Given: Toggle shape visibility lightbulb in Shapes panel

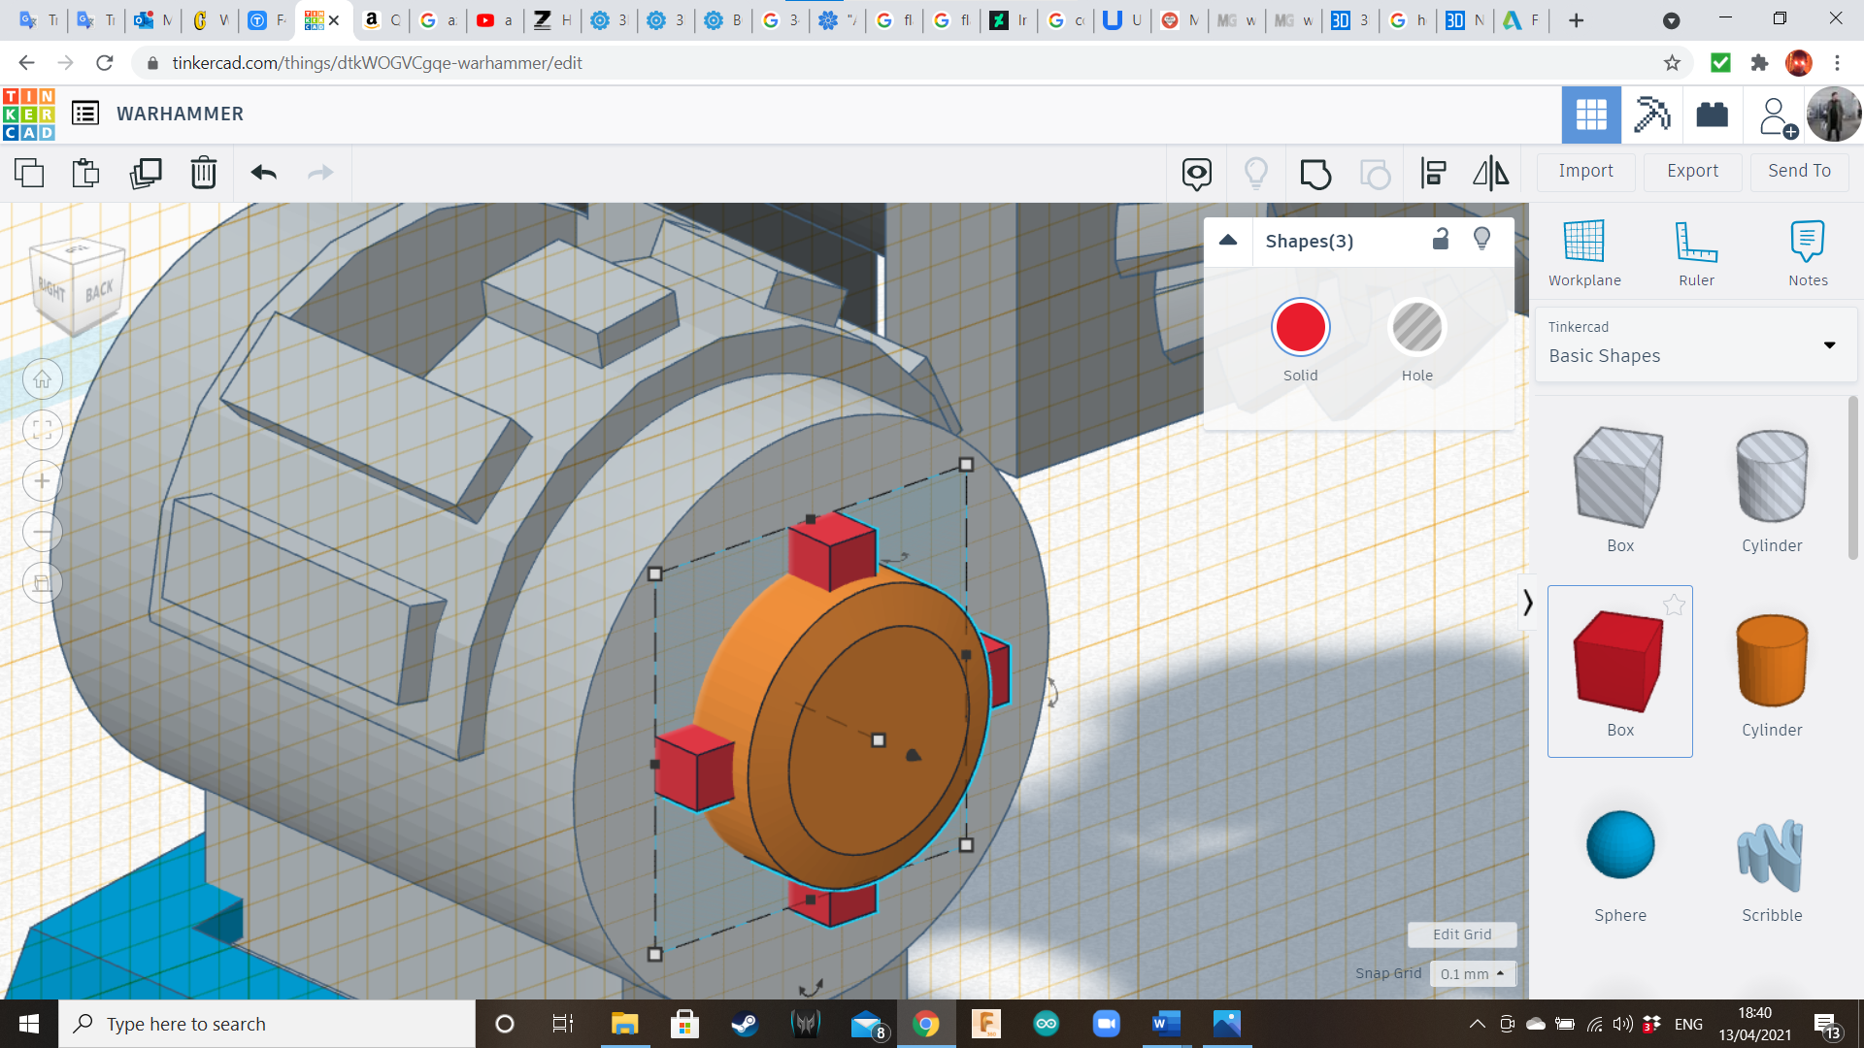Looking at the screenshot, I should [x=1481, y=240].
